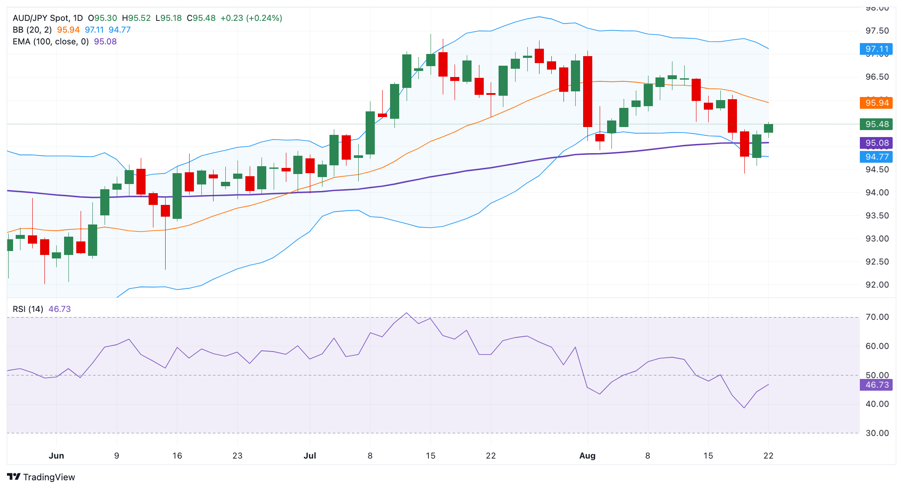
Task: Click the Aug label on time axis
Action: click(x=587, y=456)
